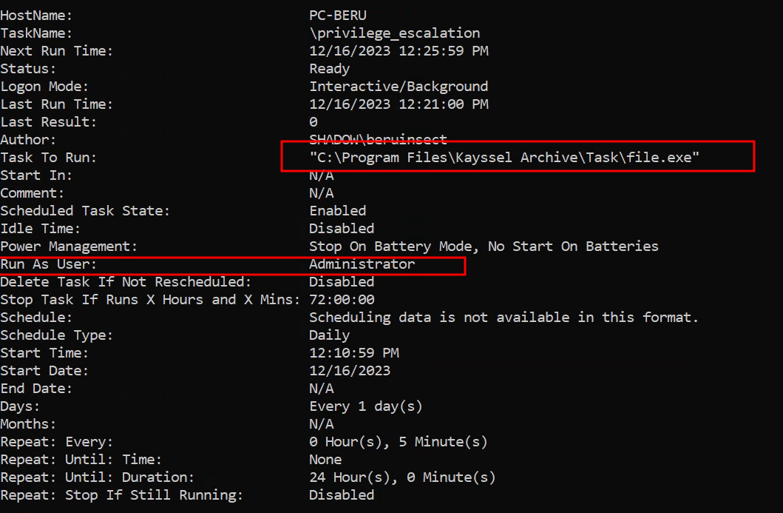Click the 'Administrator' run-as user value
783x513 pixels.
pyautogui.click(x=362, y=264)
